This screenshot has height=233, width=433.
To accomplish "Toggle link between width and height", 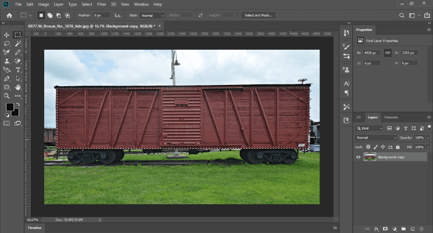I will [388, 53].
